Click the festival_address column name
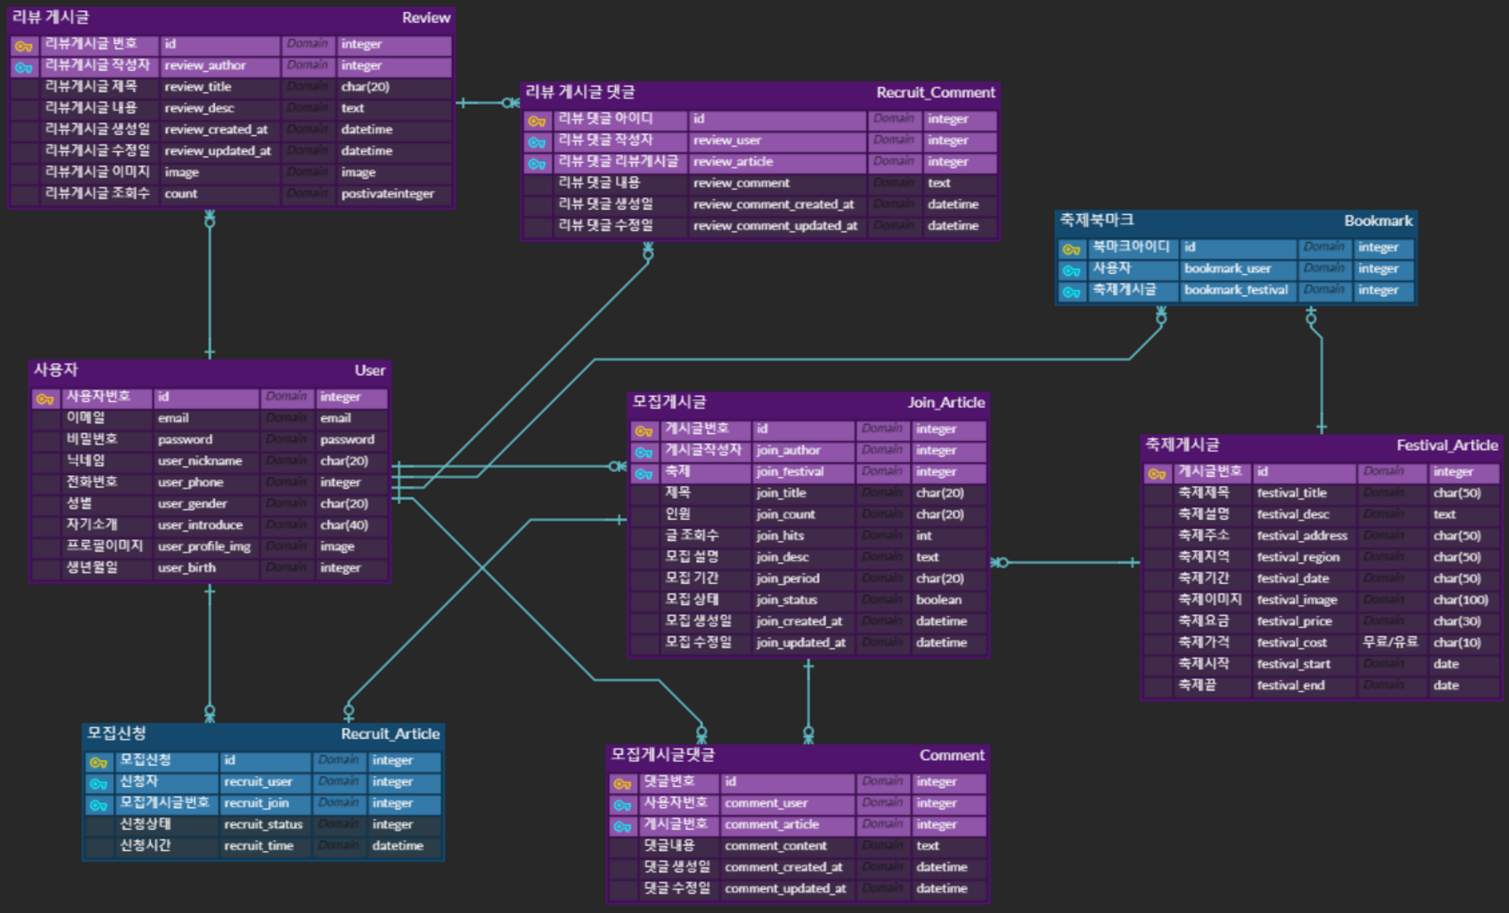The width and height of the screenshot is (1509, 913). point(1302,536)
